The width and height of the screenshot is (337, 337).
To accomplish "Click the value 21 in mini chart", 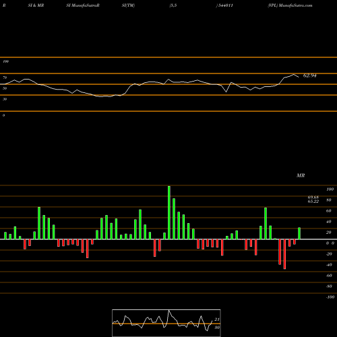I will click(x=217, y=319).
